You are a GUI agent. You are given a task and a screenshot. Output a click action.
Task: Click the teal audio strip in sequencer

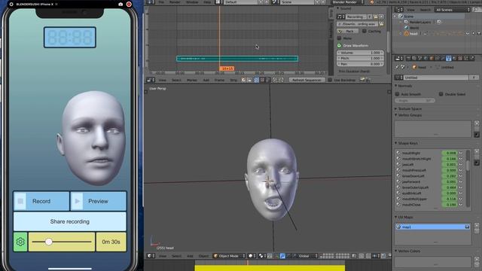pyautogui.click(x=237, y=59)
